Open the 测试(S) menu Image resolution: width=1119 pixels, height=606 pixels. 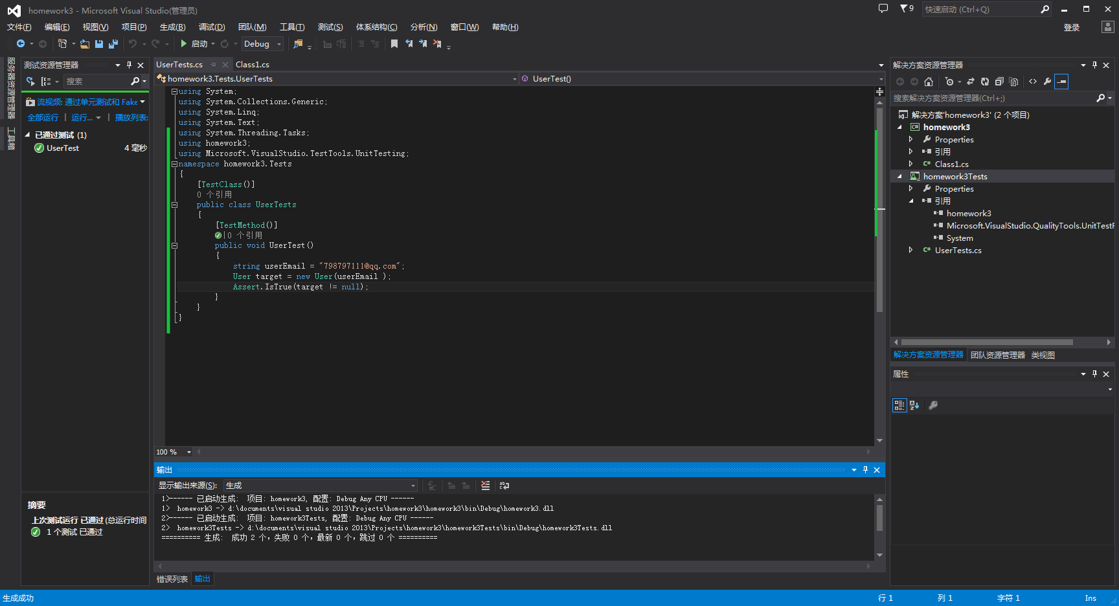coord(330,27)
